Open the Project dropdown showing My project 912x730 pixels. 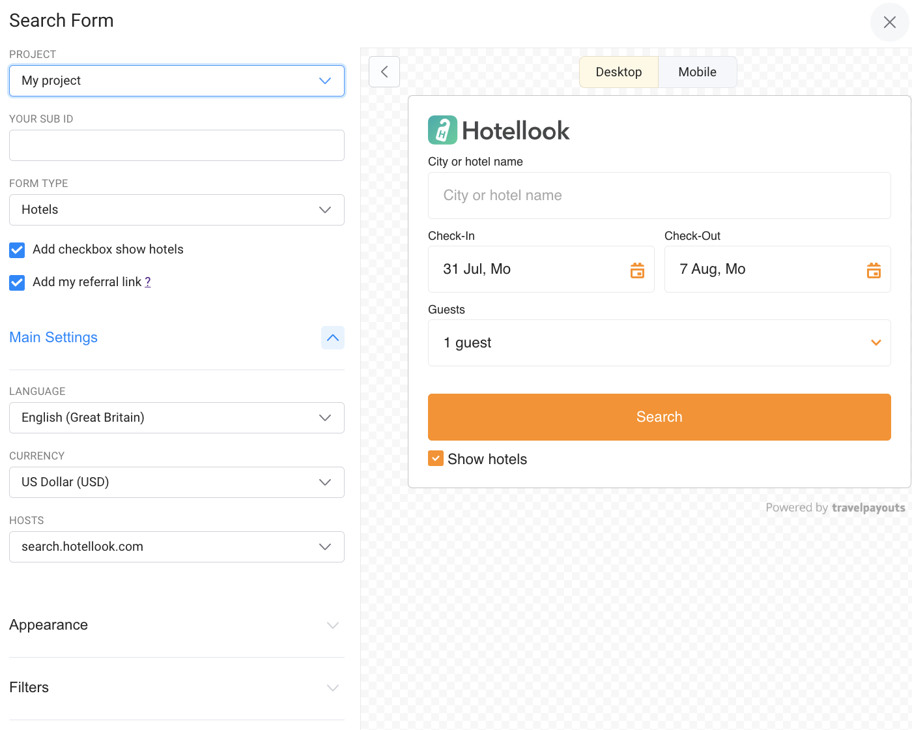tap(177, 81)
